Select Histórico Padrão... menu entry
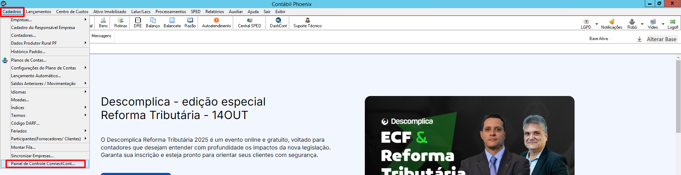Viewport: 681px width, 175px height. point(45,52)
